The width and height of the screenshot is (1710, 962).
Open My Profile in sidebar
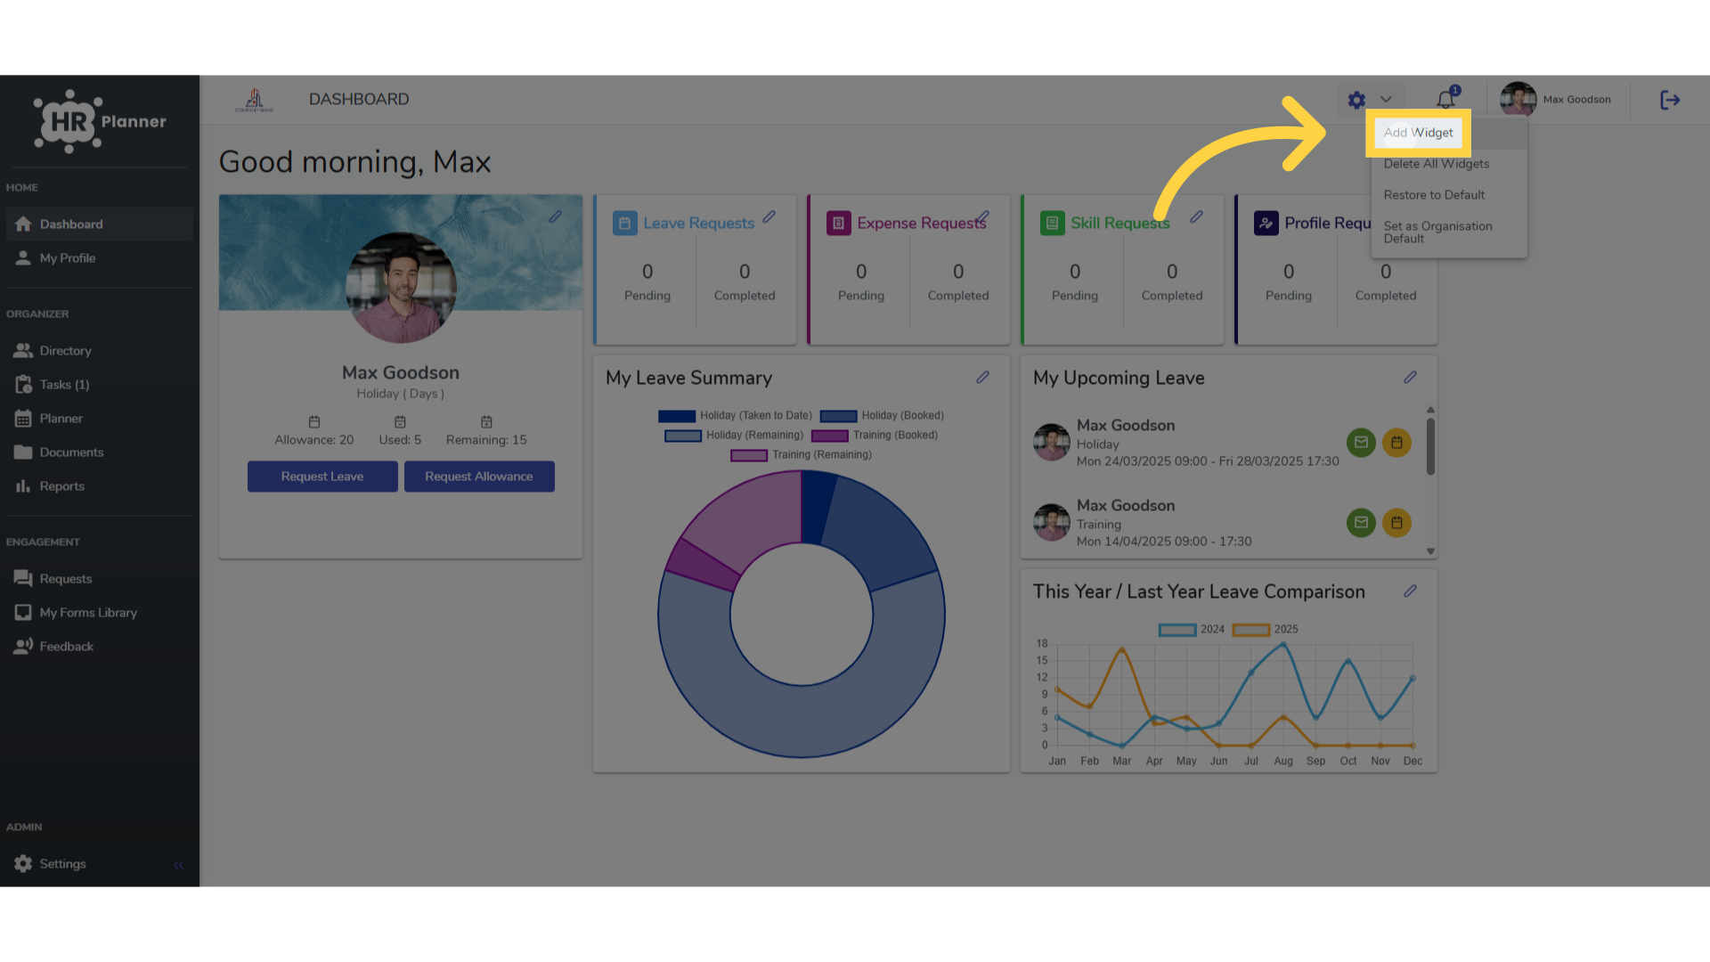point(100,258)
